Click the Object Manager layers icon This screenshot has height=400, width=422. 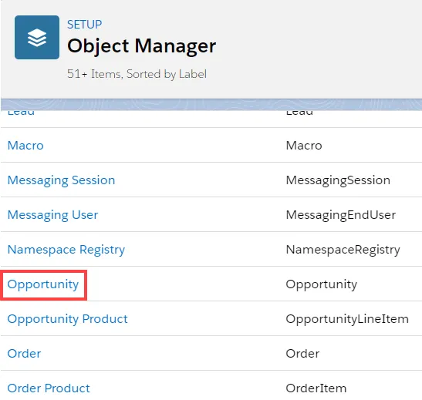coord(37,37)
